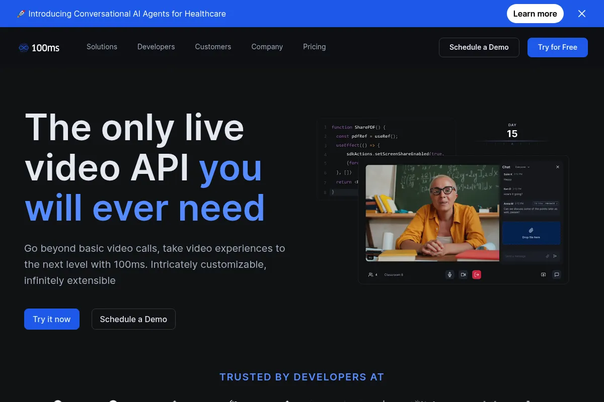Click Schedule a Demo below hero text
Image resolution: width=604 pixels, height=402 pixels.
coord(133,319)
